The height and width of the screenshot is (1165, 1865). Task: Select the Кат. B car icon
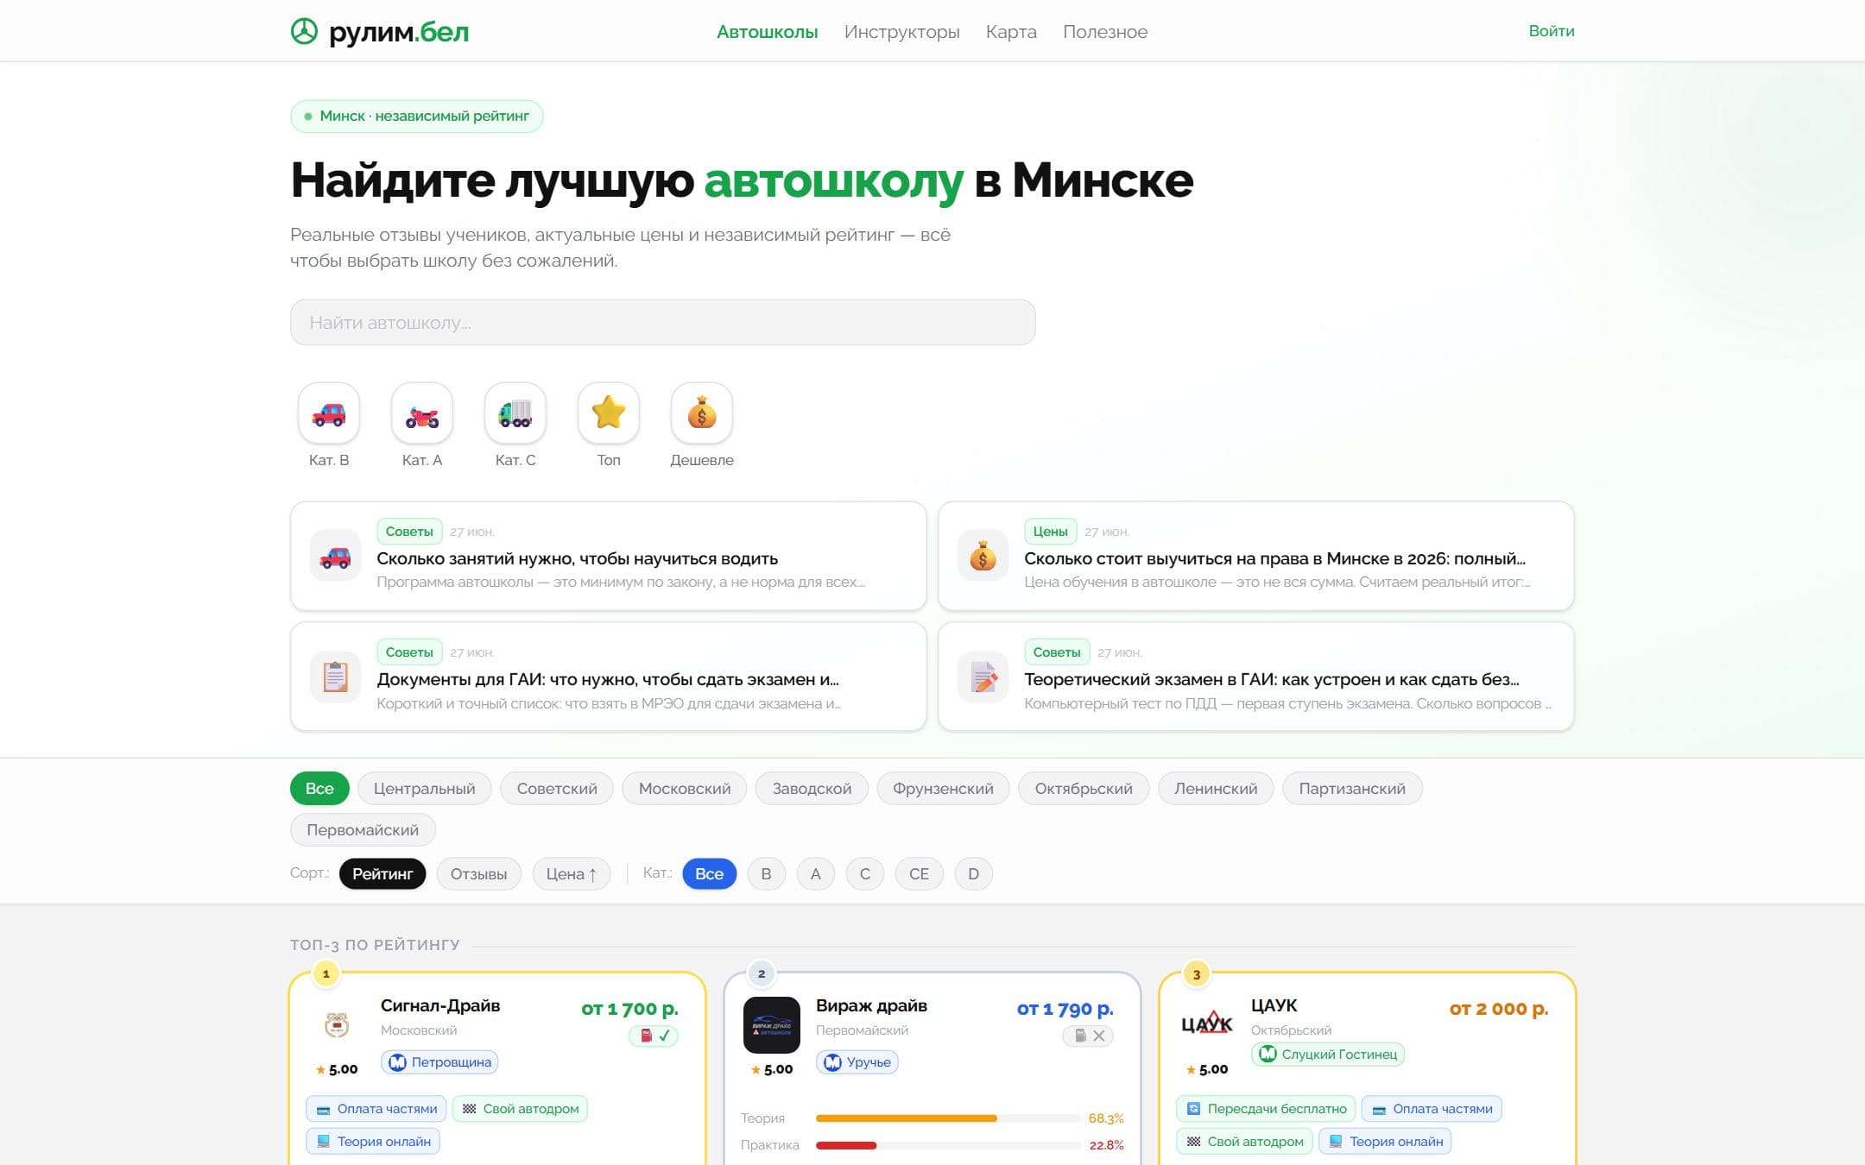click(x=329, y=413)
